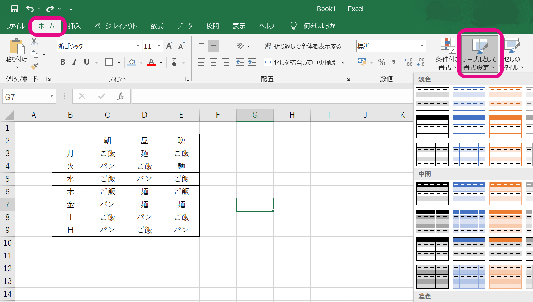Image resolution: width=533 pixels, height=302 pixels.
Task: Switch to the 挿入 tab
Action: coord(75,26)
